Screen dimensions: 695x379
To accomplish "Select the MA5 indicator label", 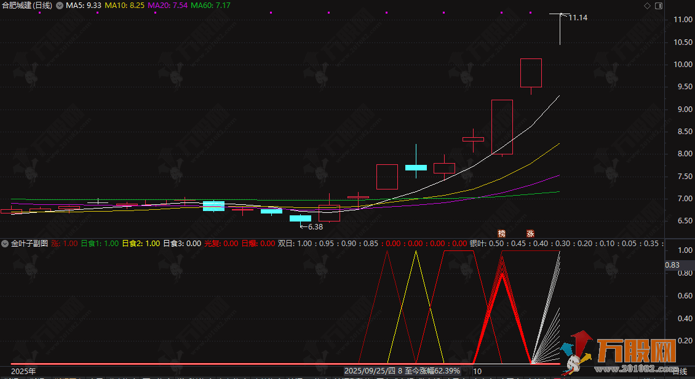I will pos(84,6).
